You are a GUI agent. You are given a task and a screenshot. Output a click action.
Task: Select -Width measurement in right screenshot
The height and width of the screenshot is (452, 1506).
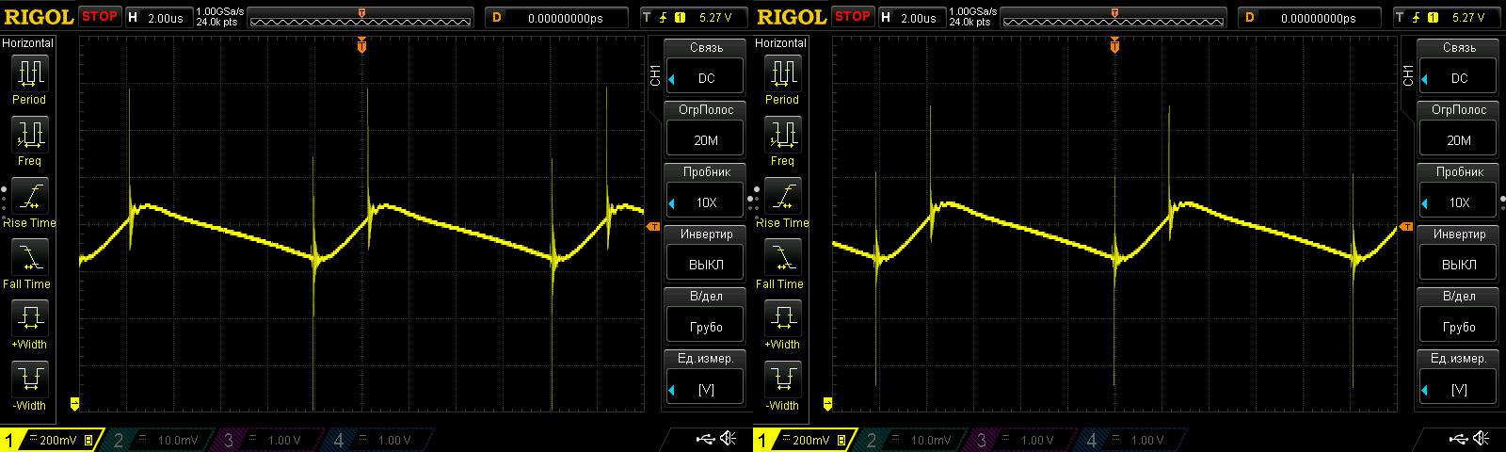tap(782, 380)
